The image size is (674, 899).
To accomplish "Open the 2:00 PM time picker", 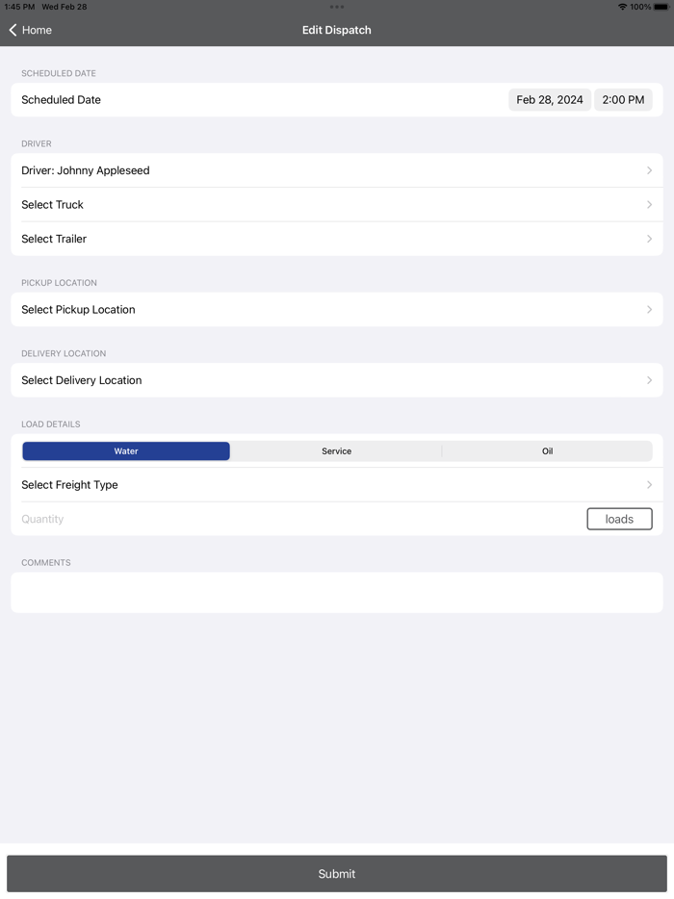I will pyautogui.click(x=623, y=99).
